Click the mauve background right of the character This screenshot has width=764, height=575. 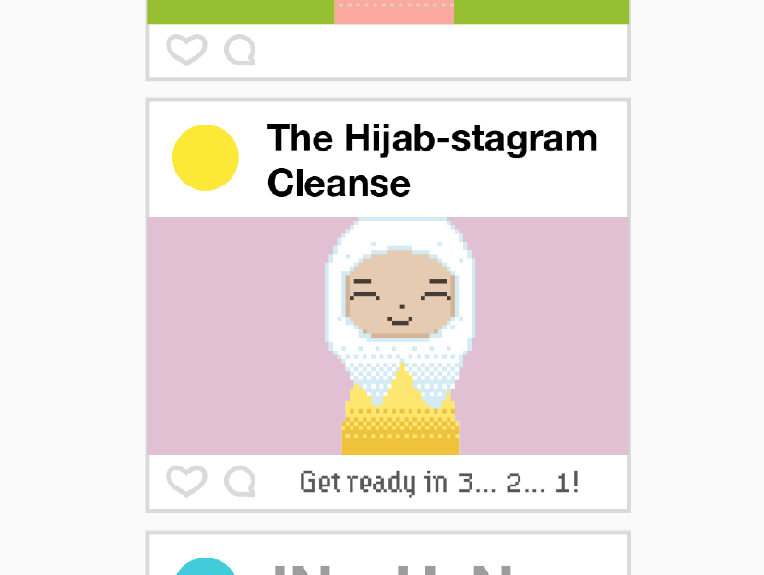[x=552, y=335]
